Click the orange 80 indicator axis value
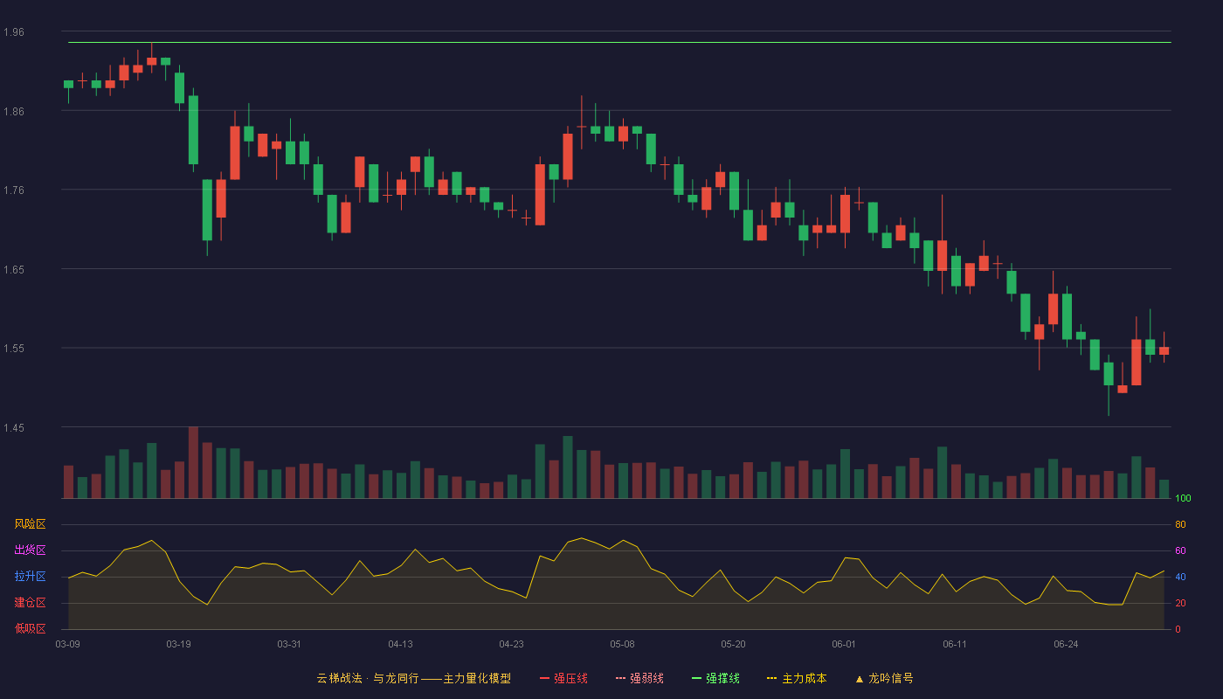Viewport: 1223px width, 699px height. [x=1180, y=524]
